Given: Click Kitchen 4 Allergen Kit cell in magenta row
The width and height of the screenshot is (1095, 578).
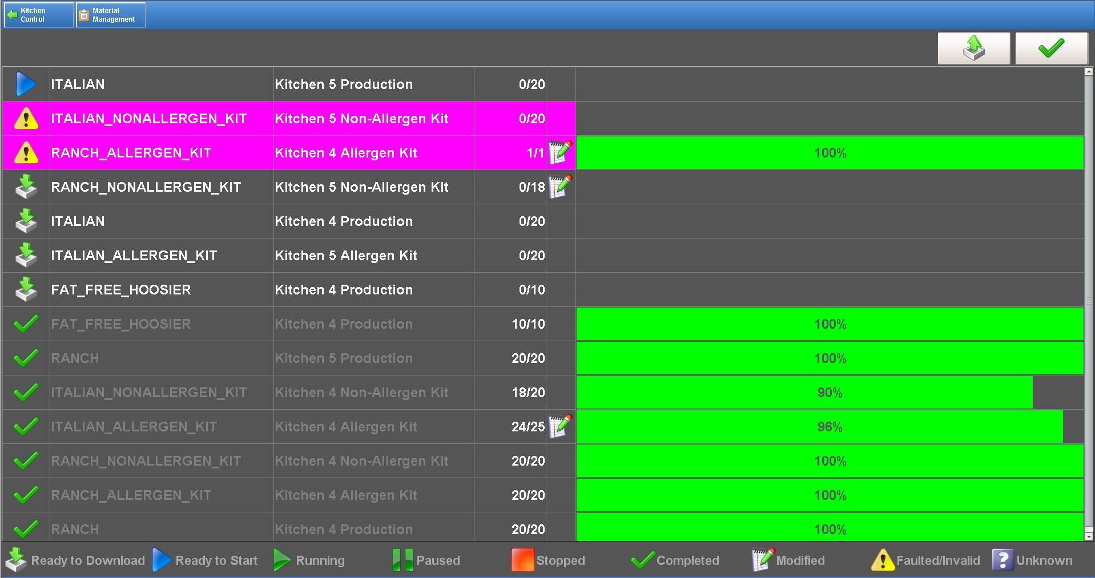Looking at the screenshot, I should tap(373, 153).
